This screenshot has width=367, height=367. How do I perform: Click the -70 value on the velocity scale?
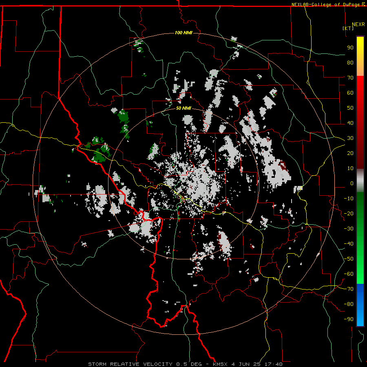pyautogui.click(x=349, y=289)
